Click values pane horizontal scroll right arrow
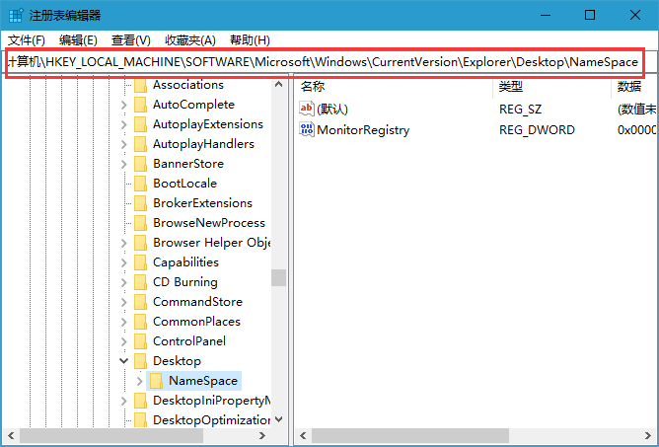Image resolution: width=659 pixels, height=447 pixels. [x=648, y=435]
